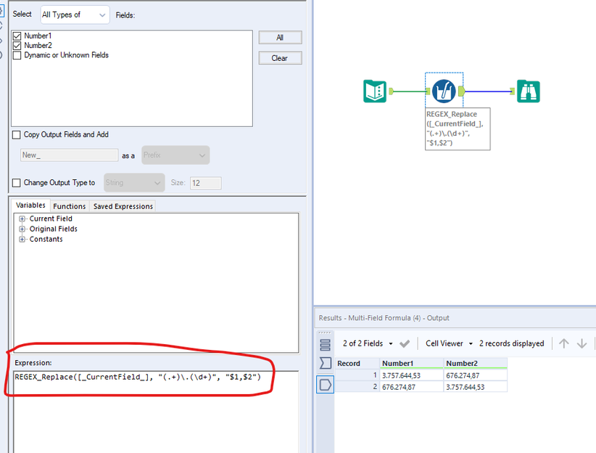Viewport: 596px width, 453px height.
Task: Open the Prefix dropdown
Action: coord(175,155)
